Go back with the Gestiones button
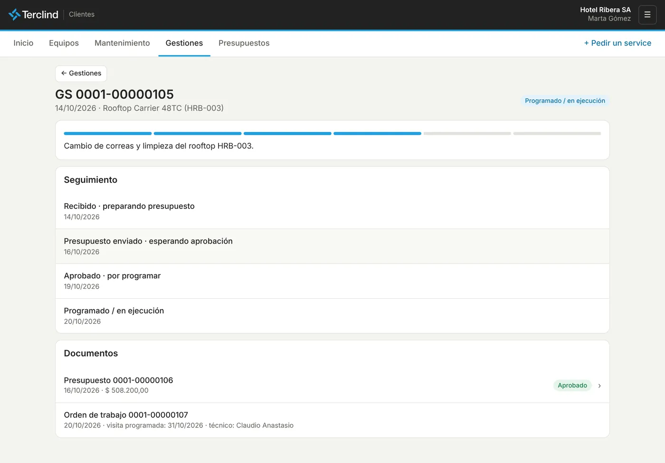This screenshot has height=463, width=665. click(x=81, y=74)
